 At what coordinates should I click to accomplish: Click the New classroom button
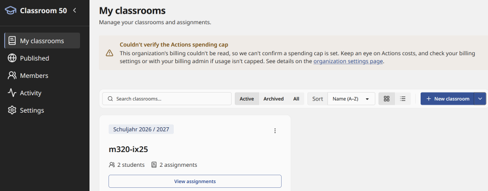click(x=447, y=98)
